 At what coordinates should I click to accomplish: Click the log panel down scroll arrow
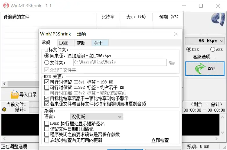click(223, 132)
